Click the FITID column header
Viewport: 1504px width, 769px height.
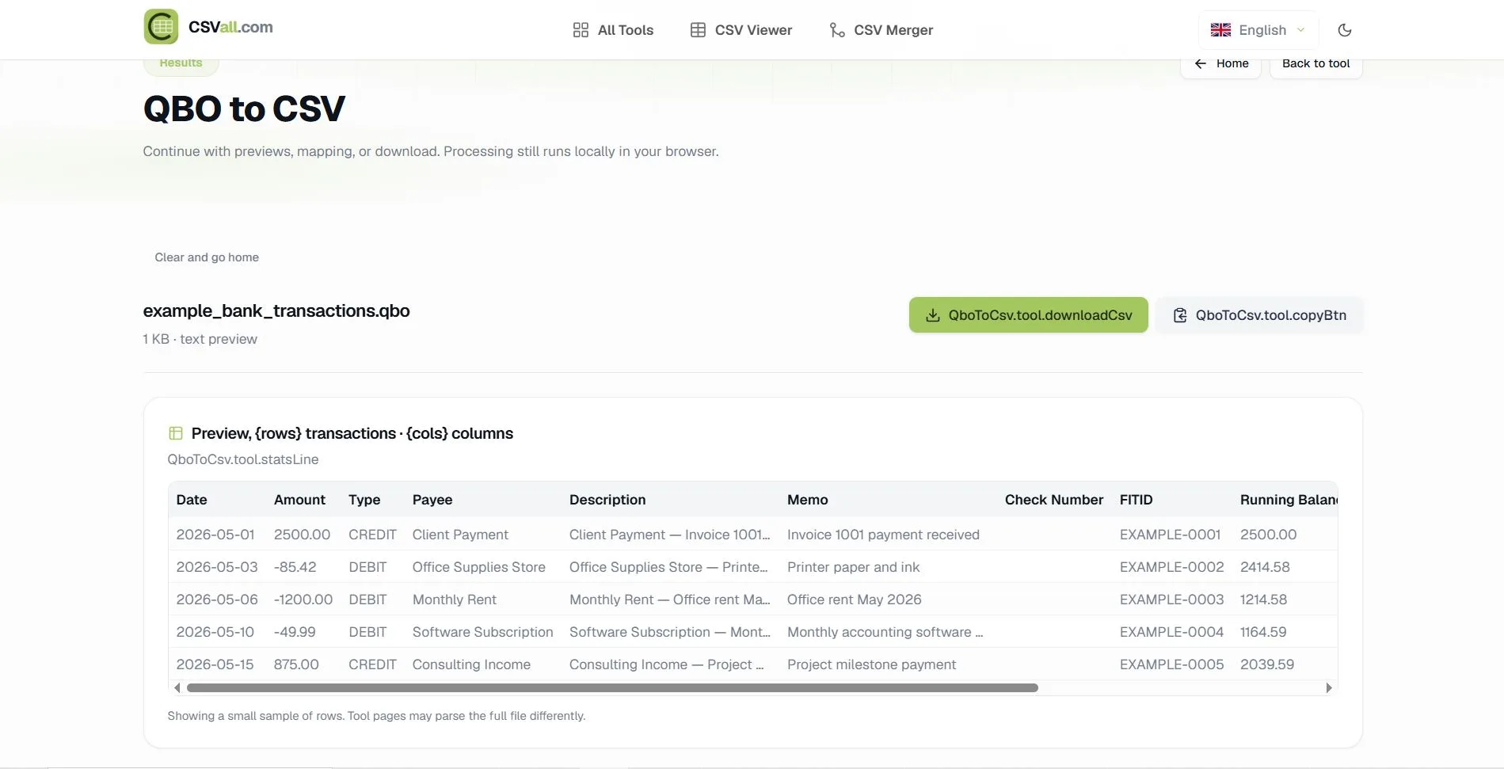coord(1136,500)
